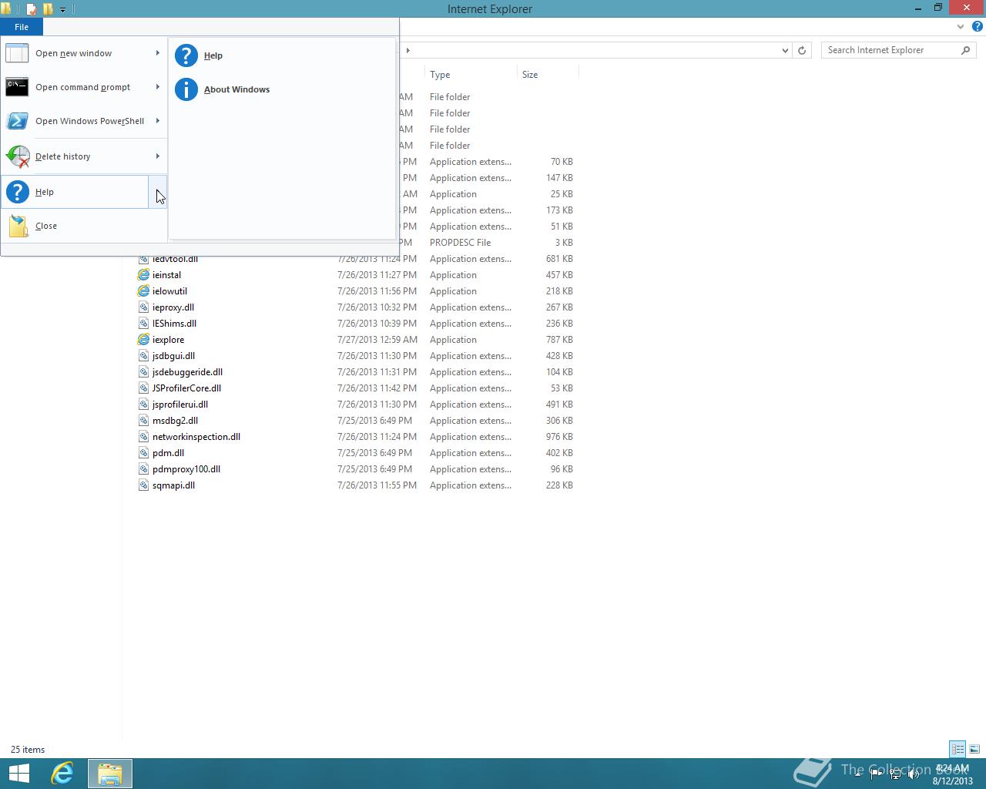Click the search magnifier icon
986x789 pixels.
[x=965, y=50]
